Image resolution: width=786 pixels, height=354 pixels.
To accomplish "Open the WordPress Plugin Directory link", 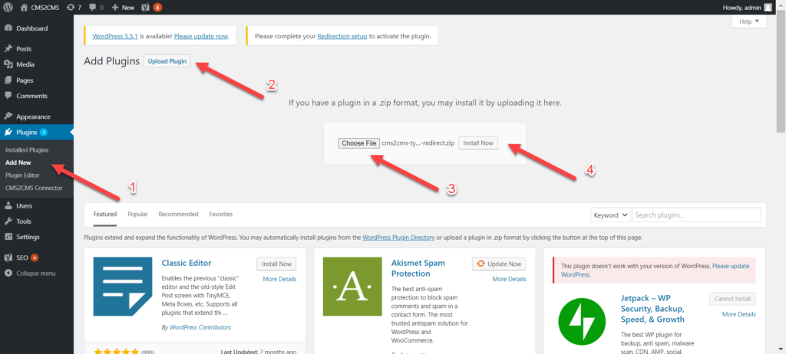I will pos(398,238).
